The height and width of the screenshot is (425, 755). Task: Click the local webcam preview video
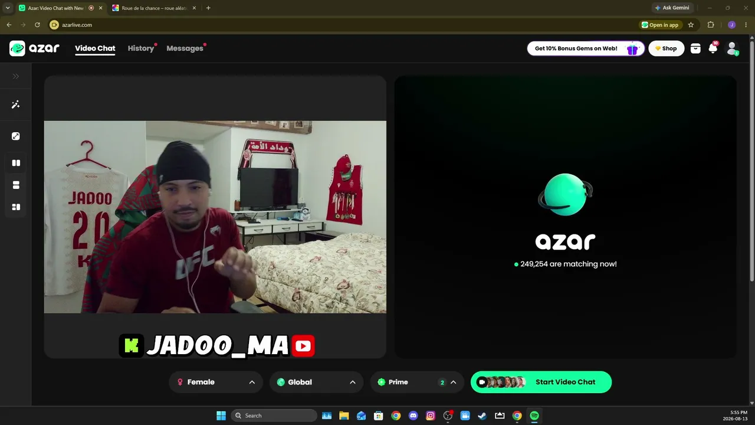(x=215, y=217)
